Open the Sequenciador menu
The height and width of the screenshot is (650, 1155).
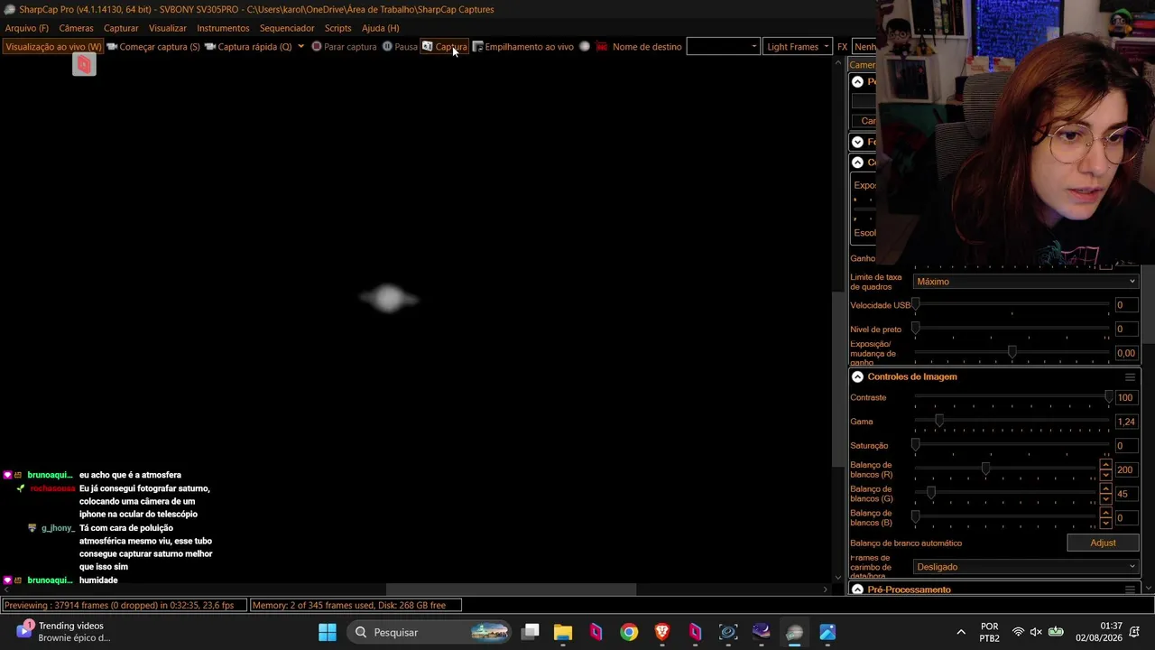click(x=287, y=28)
